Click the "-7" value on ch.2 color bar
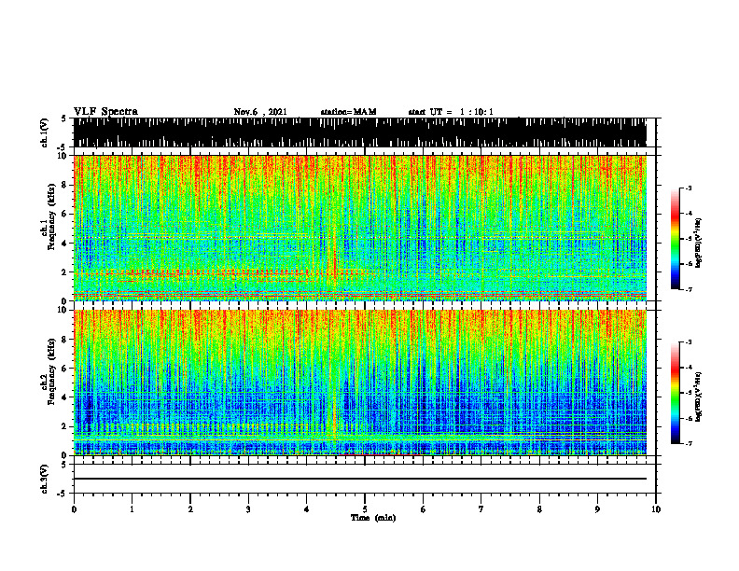Image resolution: width=739 pixels, height=571 pixels. coord(689,443)
